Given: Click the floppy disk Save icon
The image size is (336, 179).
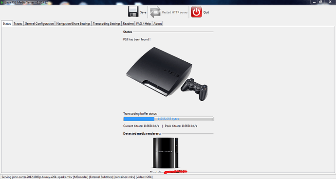Looking at the screenshot, I should [x=133, y=12].
